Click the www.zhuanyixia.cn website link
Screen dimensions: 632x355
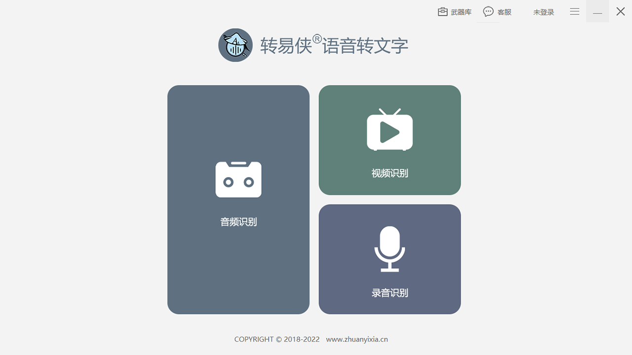tap(357, 339)
